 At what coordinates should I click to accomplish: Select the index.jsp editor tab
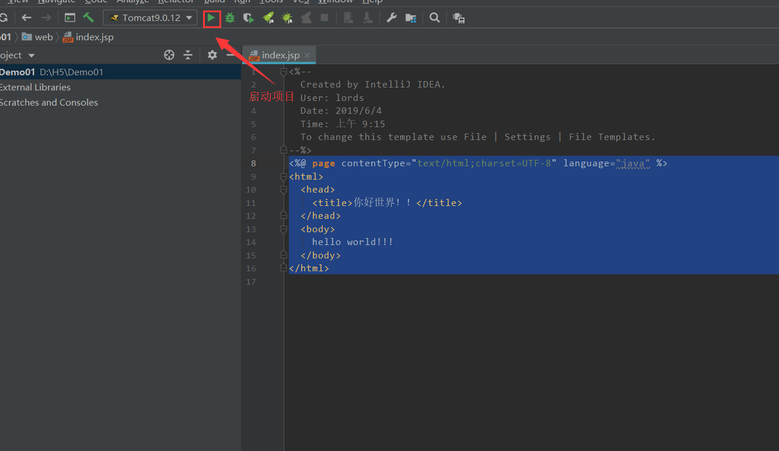point(280,55)
